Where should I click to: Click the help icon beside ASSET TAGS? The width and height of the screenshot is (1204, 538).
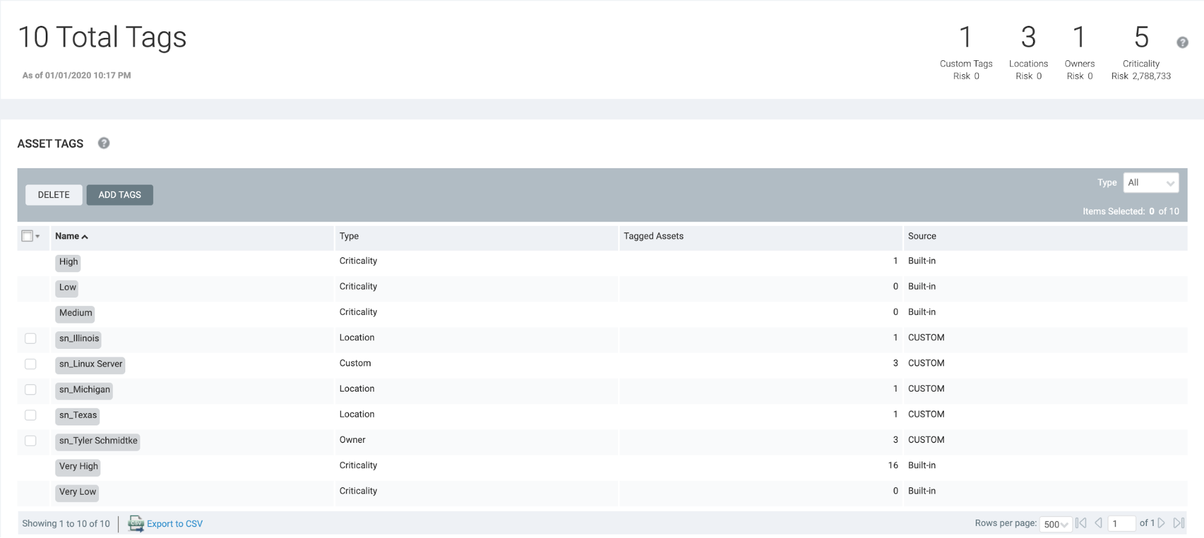(x=104, y=143)
